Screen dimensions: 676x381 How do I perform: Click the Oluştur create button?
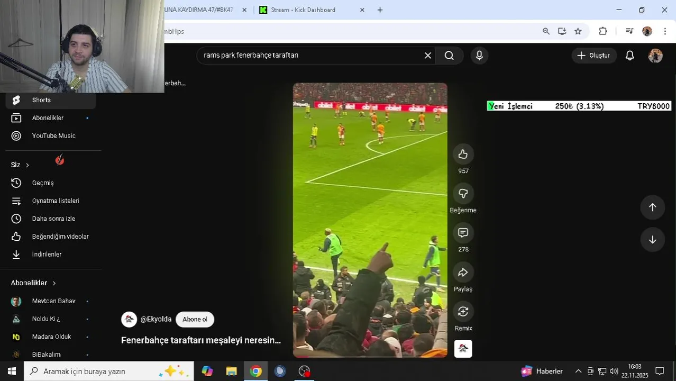click(594, 56)
